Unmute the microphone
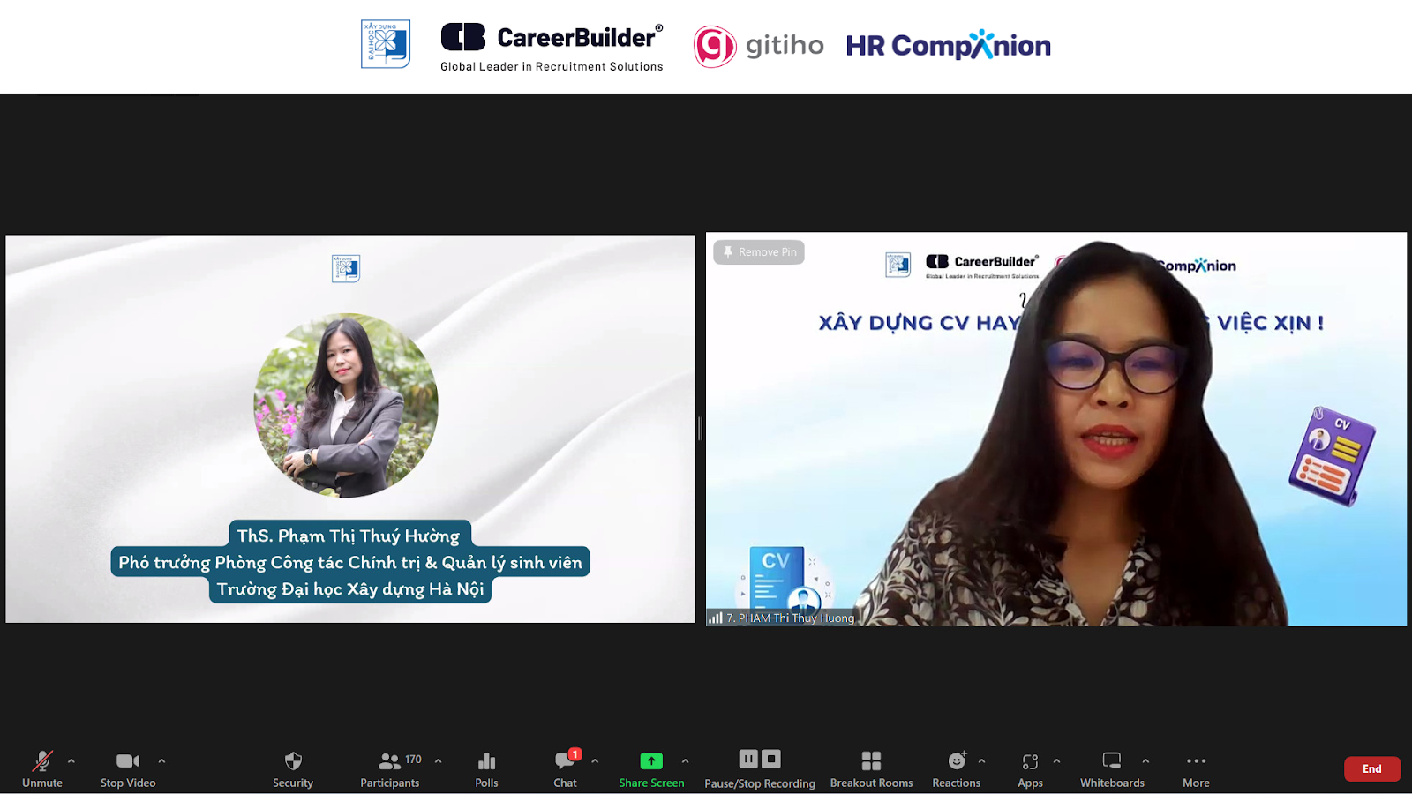This screenshot has width=1412, height=794. pos(42,769)
